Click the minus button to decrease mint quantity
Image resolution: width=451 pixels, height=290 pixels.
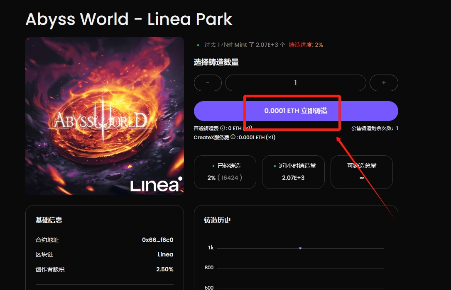point(208,83)
